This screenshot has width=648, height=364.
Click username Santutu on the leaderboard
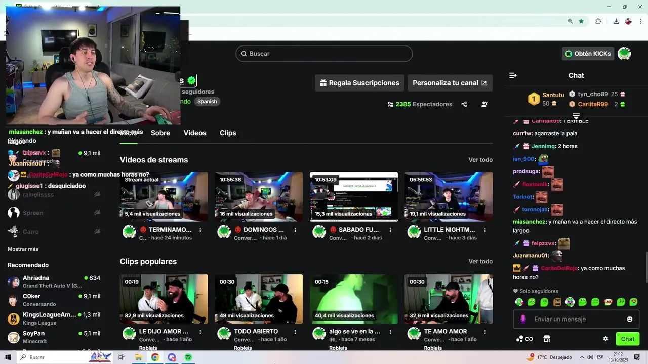click(553, 95)
